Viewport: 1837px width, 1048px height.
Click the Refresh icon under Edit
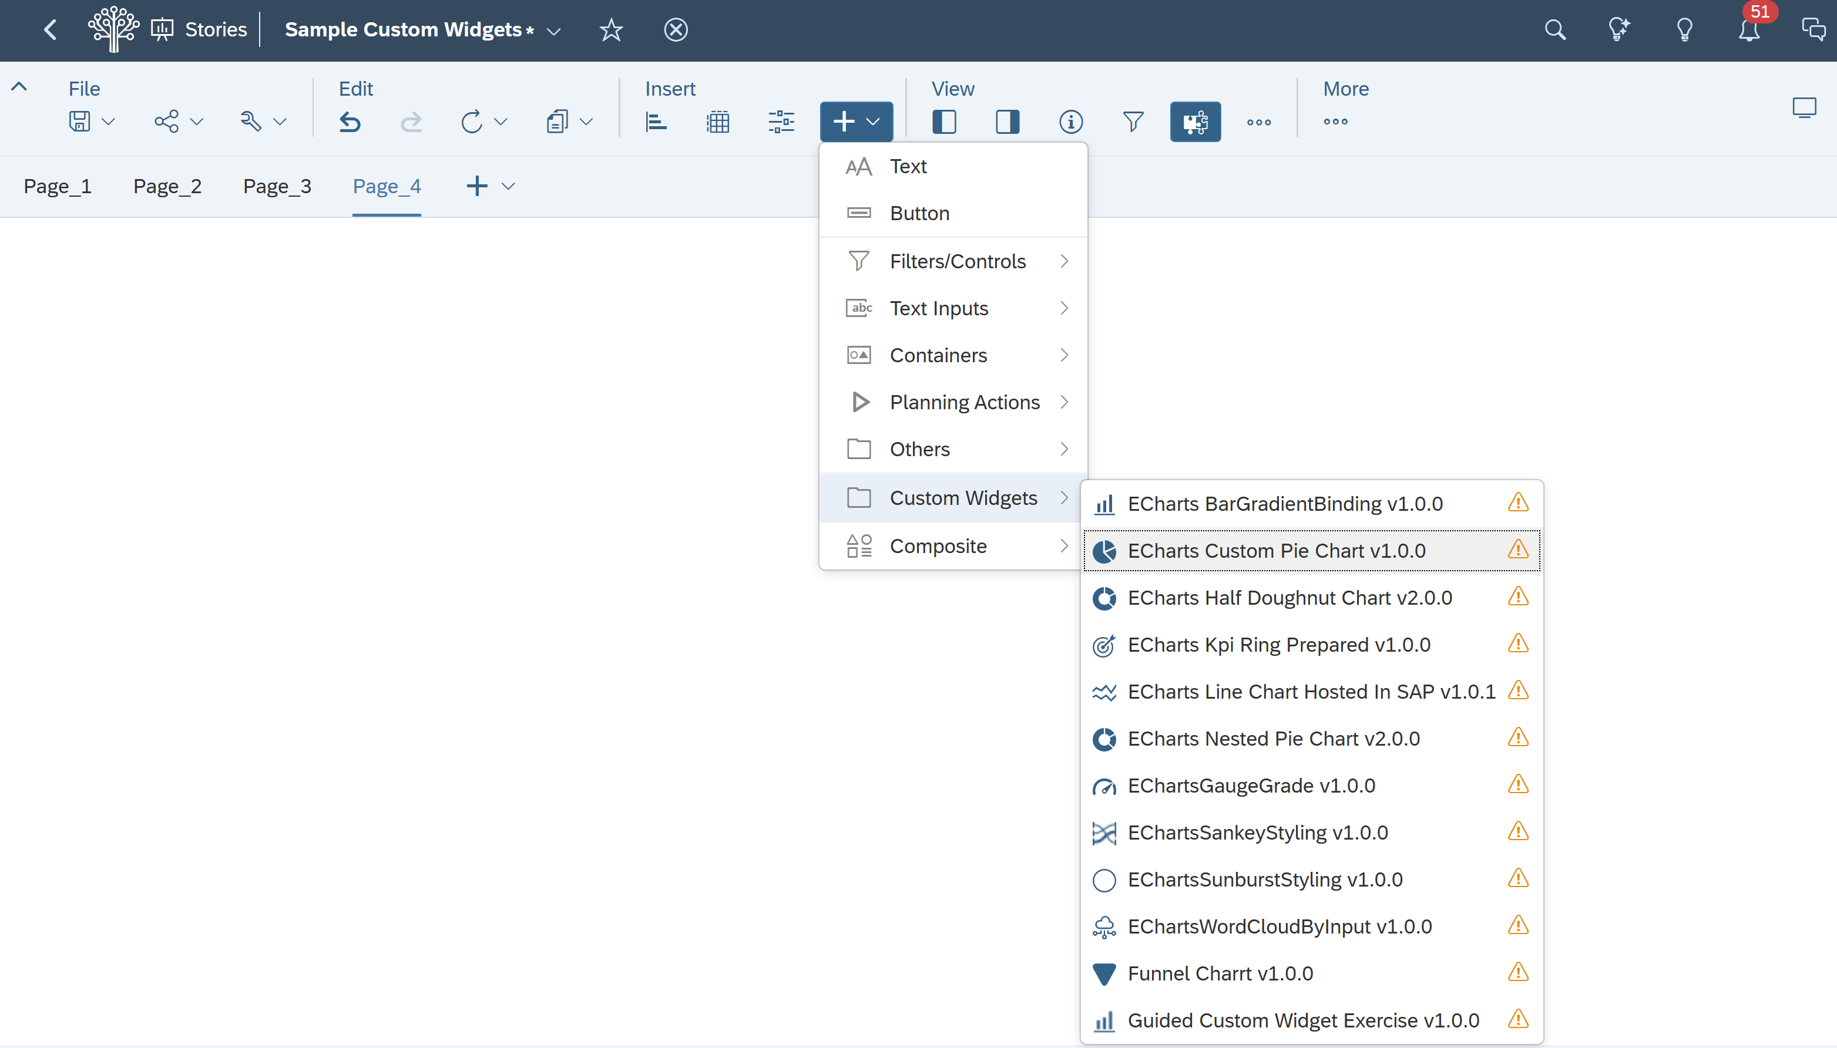(472, 122)
